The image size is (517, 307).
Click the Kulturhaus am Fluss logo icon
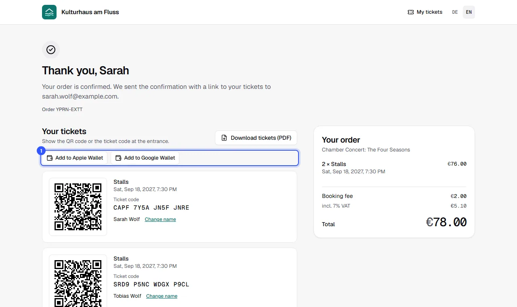click(x=49, y=12)
